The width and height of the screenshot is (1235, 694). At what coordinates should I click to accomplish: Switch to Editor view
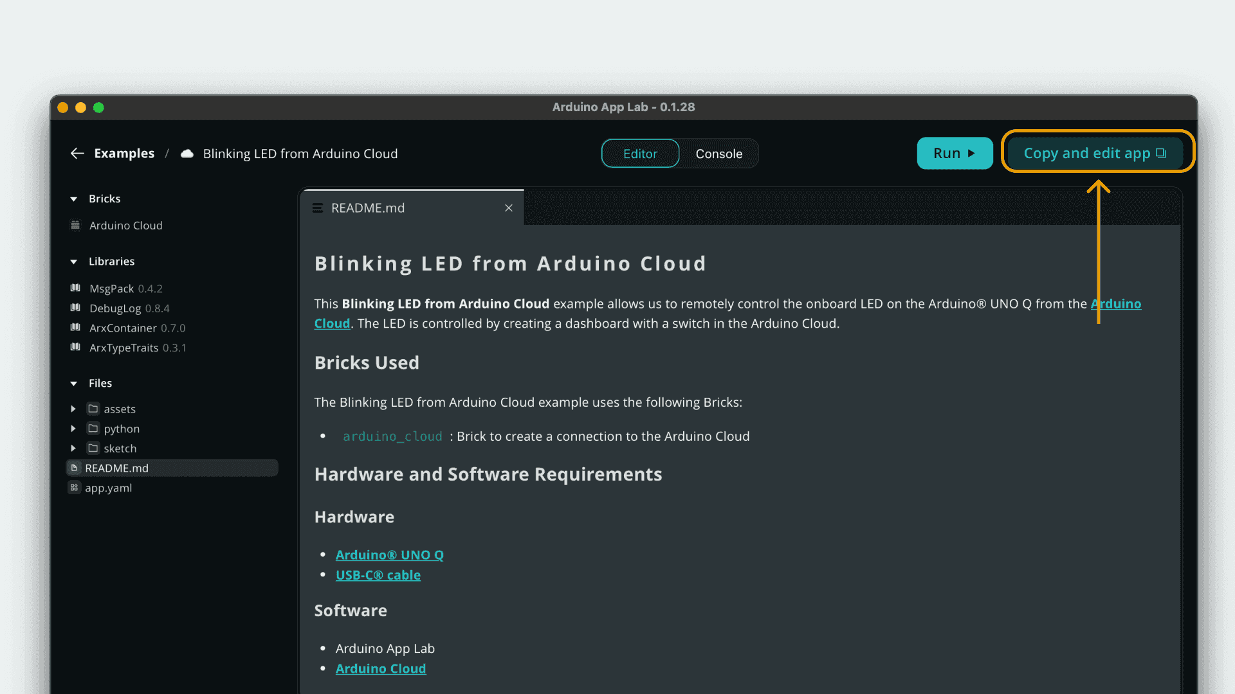(x=640, y=154)
